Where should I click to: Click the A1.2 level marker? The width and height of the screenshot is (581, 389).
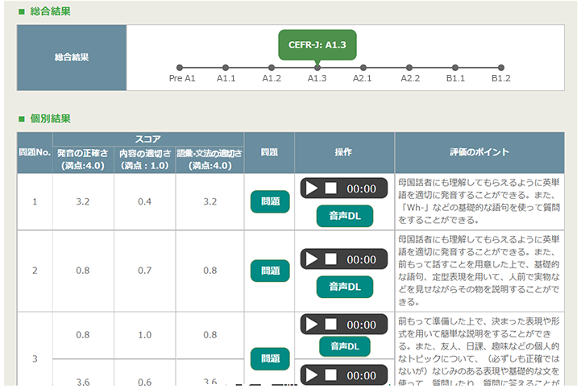tap(272, 68)
